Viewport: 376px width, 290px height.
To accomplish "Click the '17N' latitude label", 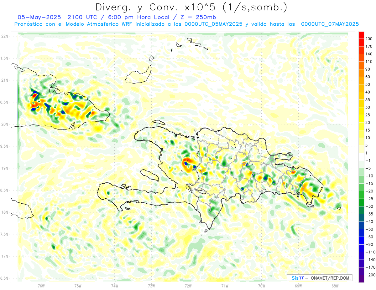I will [x=4, y=256].
